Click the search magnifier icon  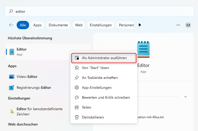(11, 11)
